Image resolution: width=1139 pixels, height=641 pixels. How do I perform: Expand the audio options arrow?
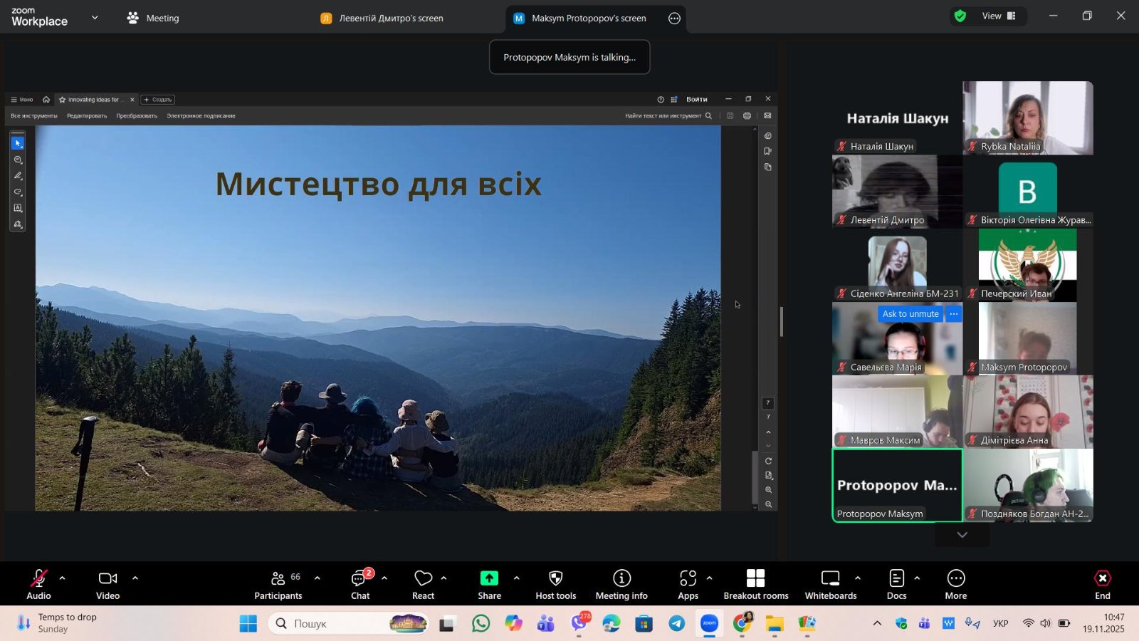click(x=63, y=578)
